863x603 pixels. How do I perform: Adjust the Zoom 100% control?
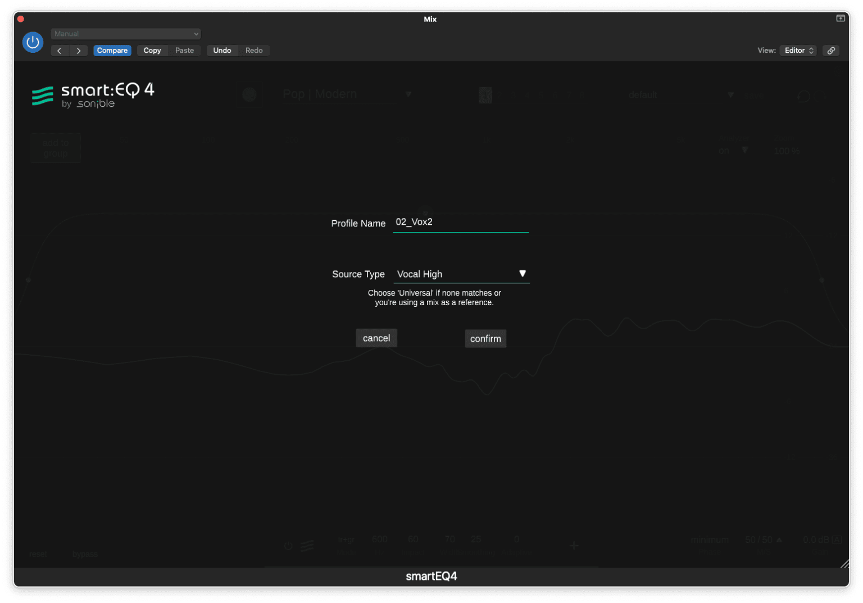click(x=786, y=150)
